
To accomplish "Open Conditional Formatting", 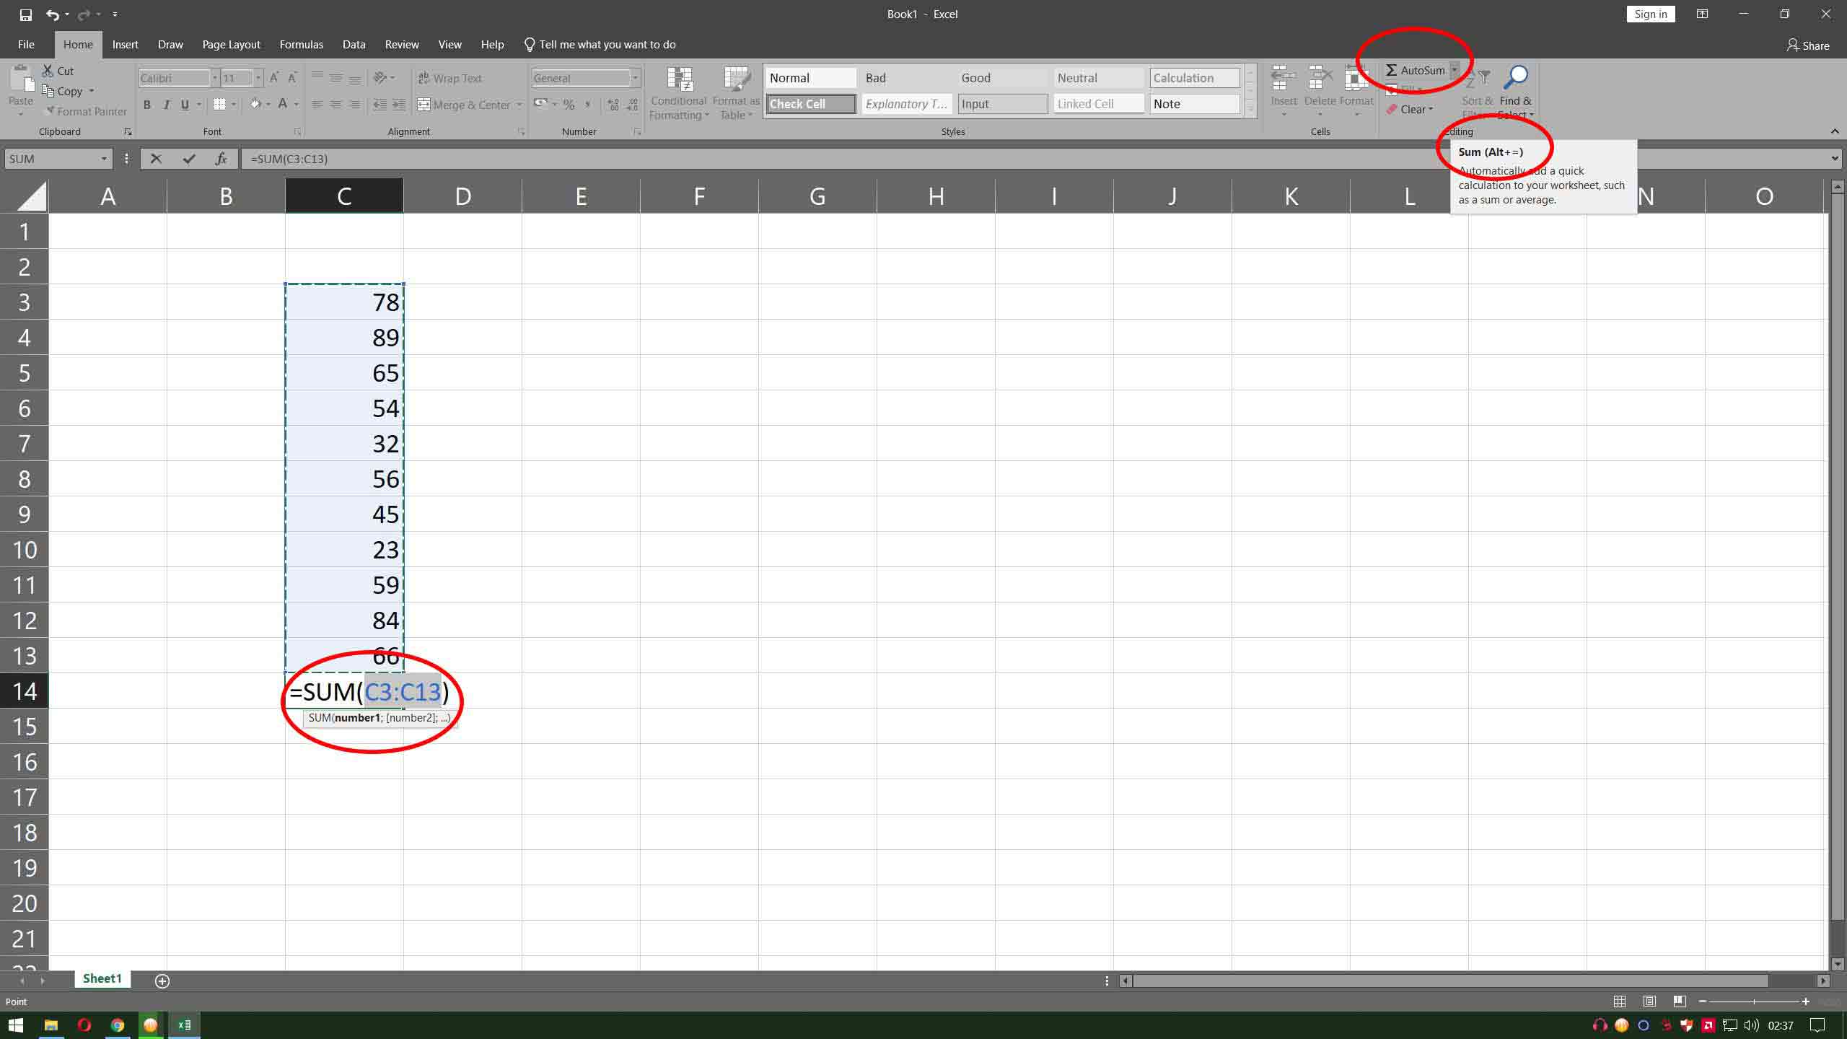I will tap(678, 94).
